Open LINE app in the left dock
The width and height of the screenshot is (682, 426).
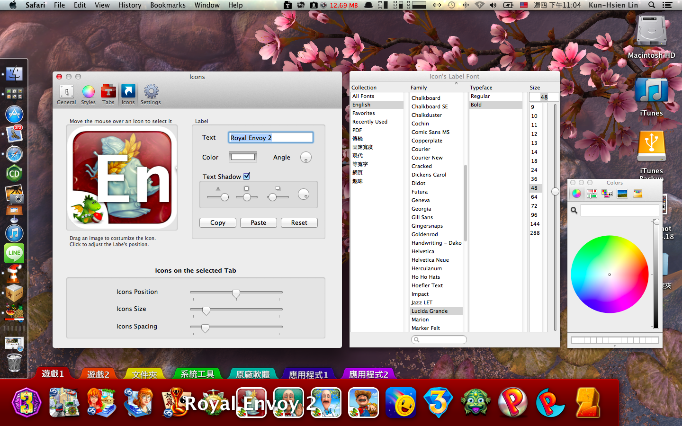14,253
